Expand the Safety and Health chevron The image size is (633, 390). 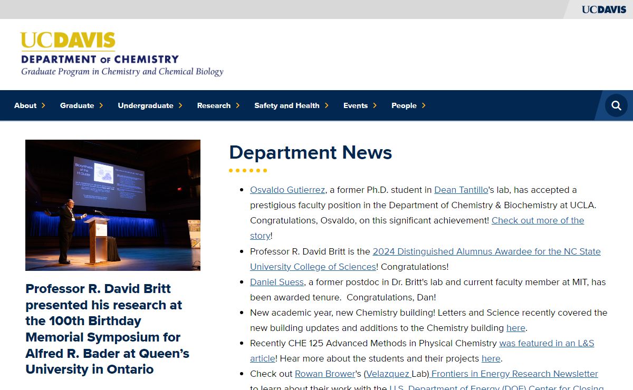click(327, 105)
